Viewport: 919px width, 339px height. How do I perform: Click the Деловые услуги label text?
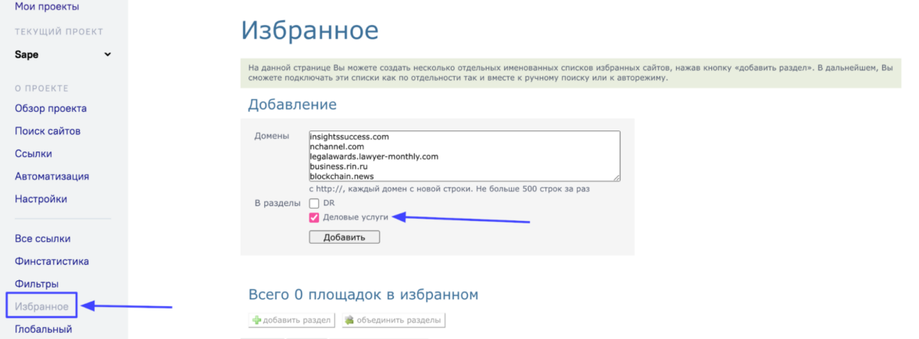click(356, 217)
